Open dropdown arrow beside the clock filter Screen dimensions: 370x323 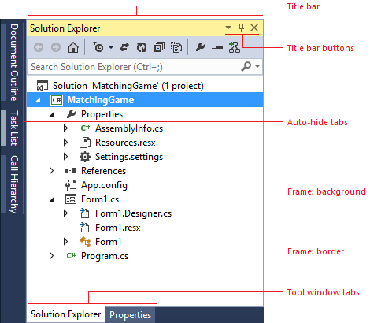point(111,47)
